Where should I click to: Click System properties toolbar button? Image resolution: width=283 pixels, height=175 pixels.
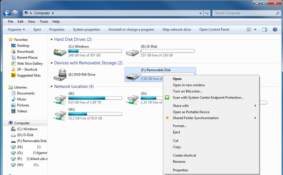coord(86,30)
